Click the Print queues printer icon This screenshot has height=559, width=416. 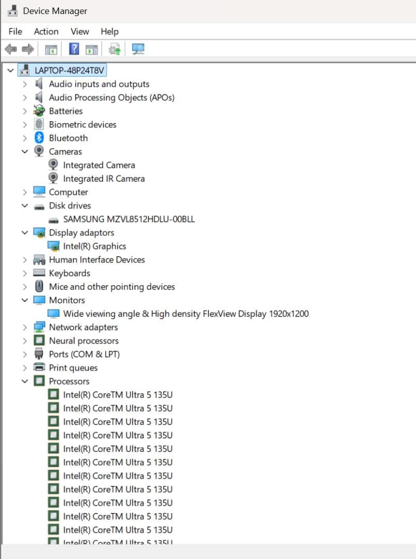(39, 367)
